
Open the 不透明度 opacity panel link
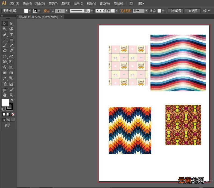click(x=126, y=11)
